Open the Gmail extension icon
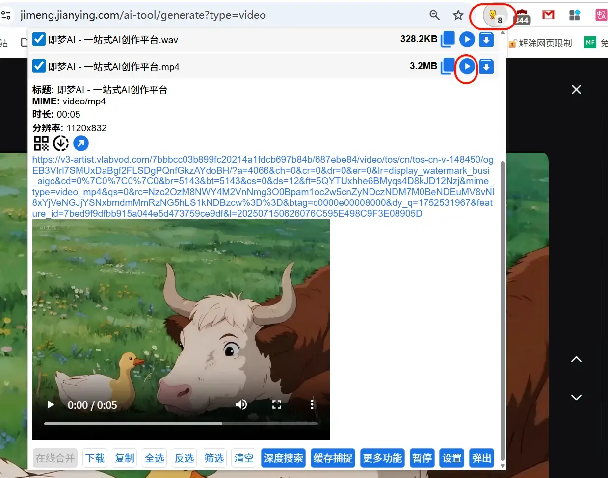Image resolution: width=608 pixels, height=478 pixels. click(x=548, y=15)
